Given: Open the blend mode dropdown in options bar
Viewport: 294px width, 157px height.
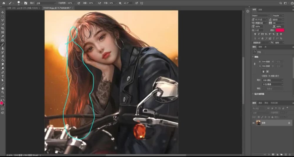Looking at the screenshot, I should 46,3.
